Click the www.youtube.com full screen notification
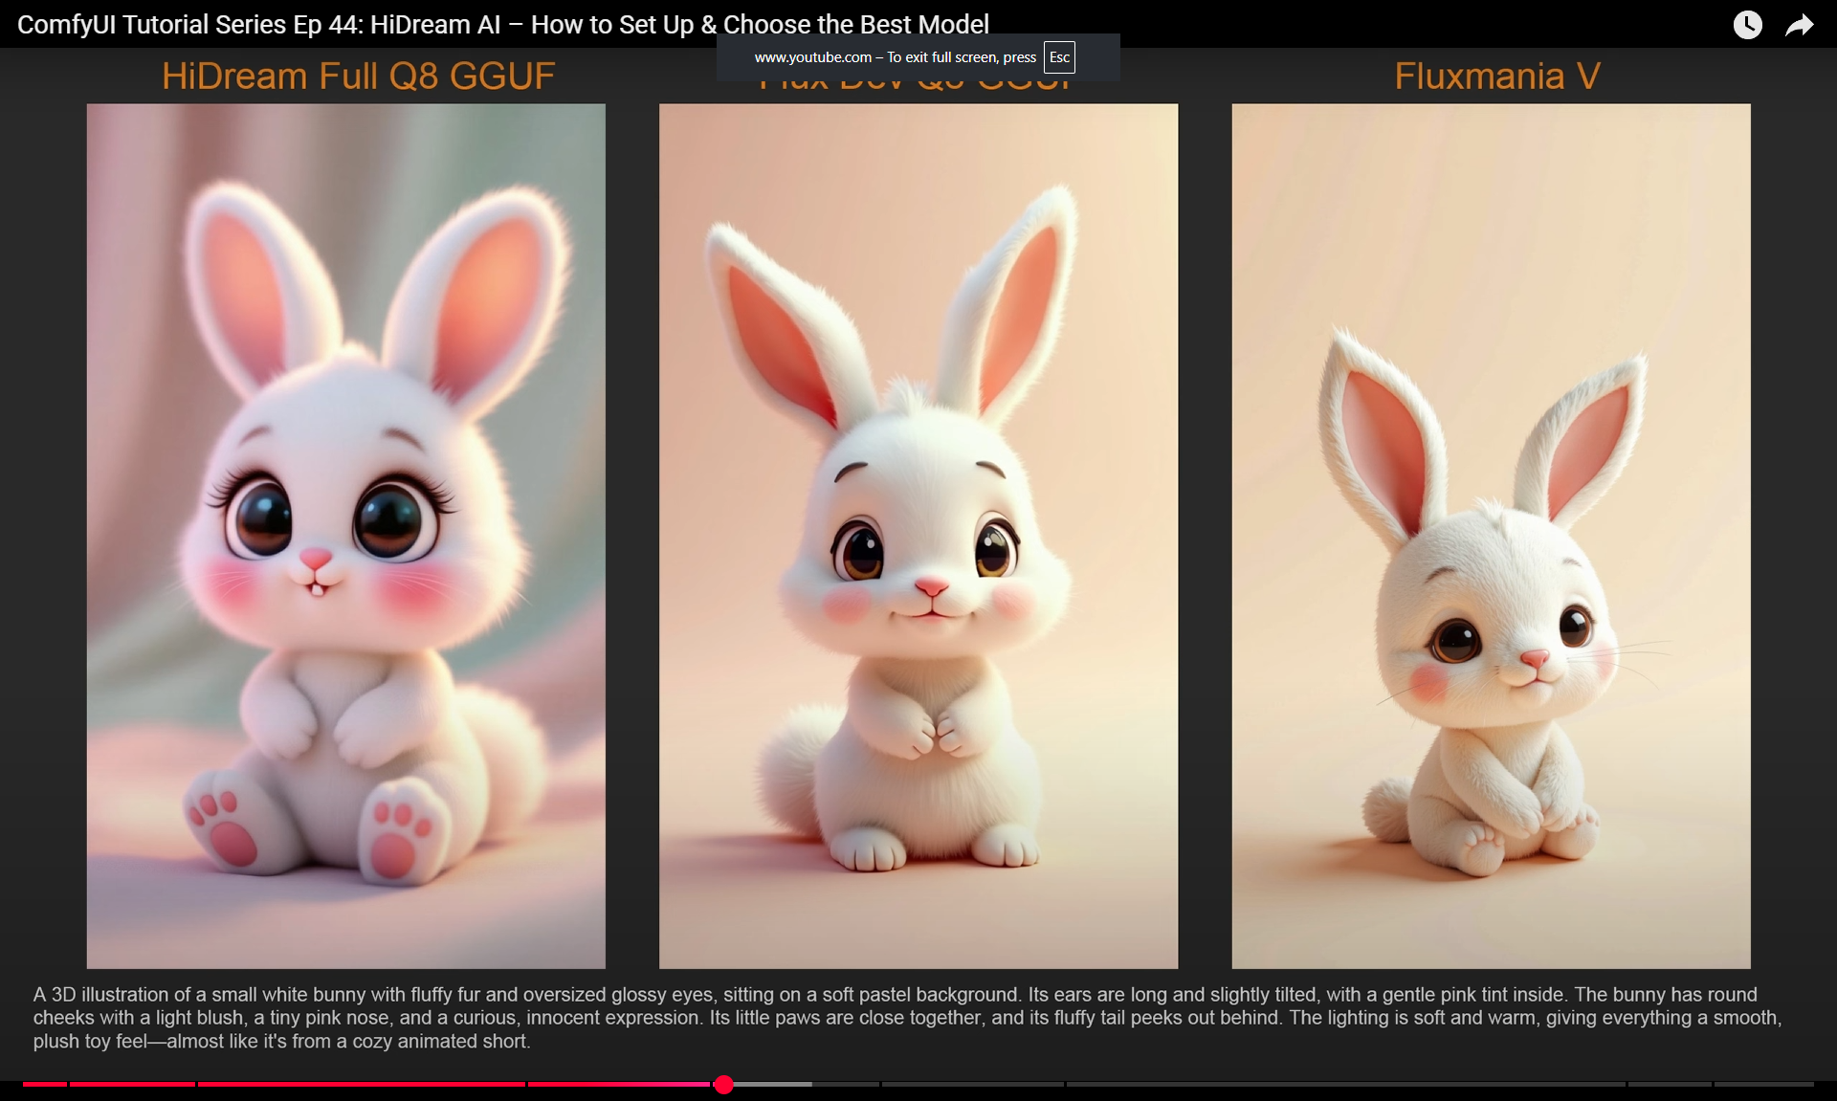This screenshot has height=1101, width=1837. pyautogui.click(x=895, y=57)
